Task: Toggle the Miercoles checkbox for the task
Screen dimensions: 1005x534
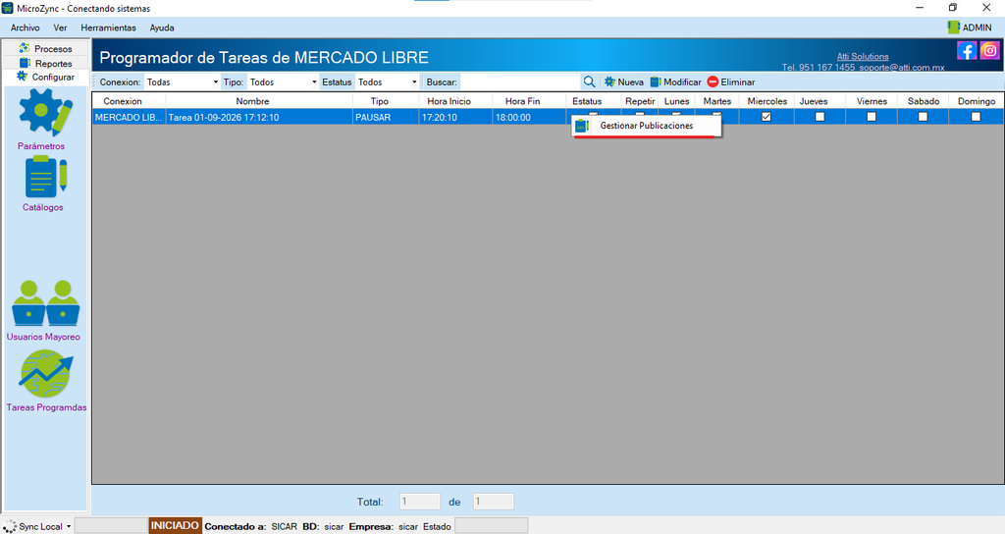Action: pyautogui.click(x=766, y=117)
